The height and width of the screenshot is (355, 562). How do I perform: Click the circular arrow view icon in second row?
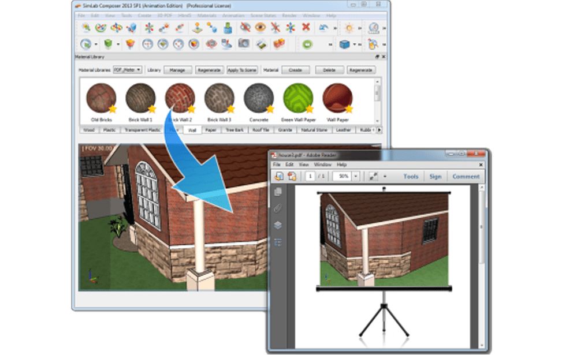click(x=85, y=44)
